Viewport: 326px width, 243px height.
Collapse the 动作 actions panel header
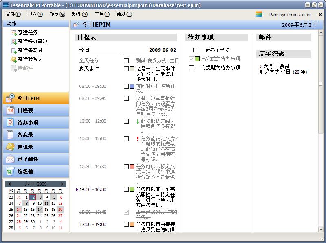pos(36,24)
